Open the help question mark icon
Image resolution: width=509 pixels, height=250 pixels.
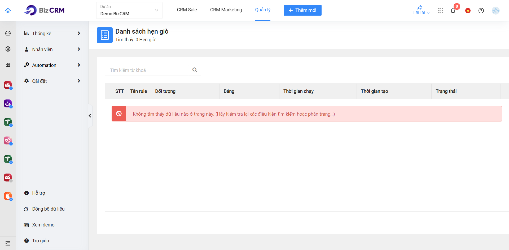pyautogui.click(x=481, y=11)
